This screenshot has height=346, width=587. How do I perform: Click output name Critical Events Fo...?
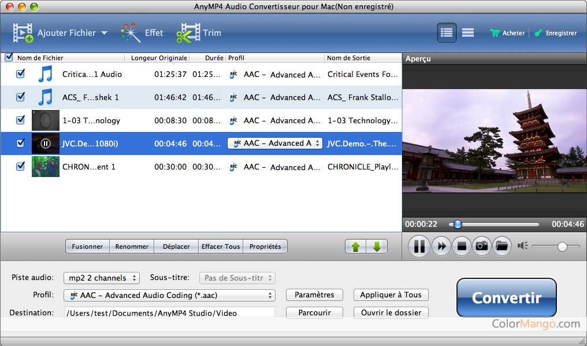(362, 74)
